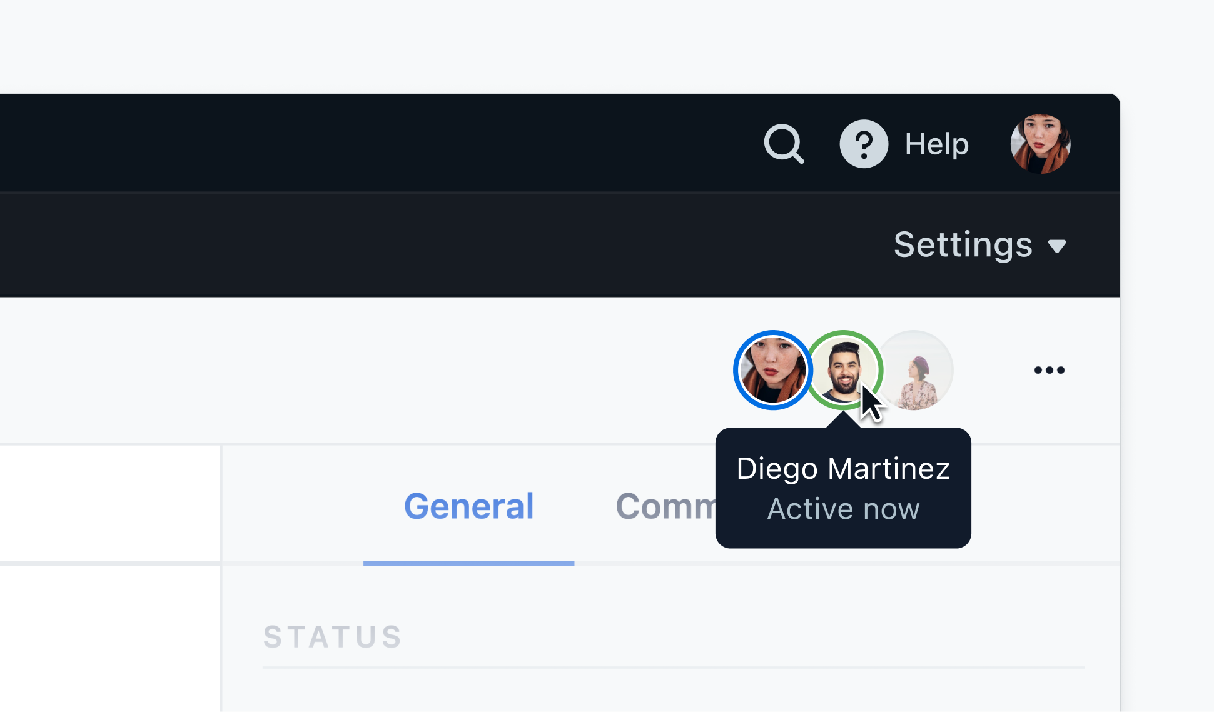This screenshot has height=712, width=1214.
Task: Click the blue underline beneath General tab
Action: coord(468,563)
